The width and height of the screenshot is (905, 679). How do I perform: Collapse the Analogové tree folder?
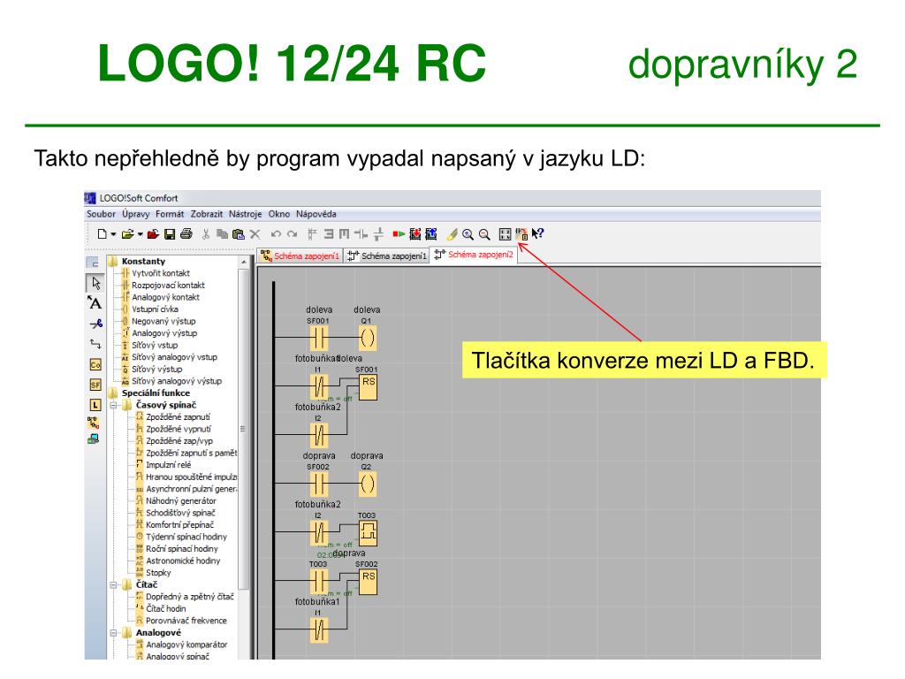click(114, 633)
